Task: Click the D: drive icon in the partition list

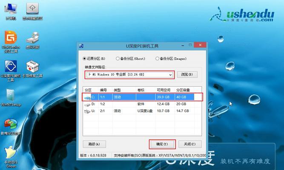Action: coord(87,105)
